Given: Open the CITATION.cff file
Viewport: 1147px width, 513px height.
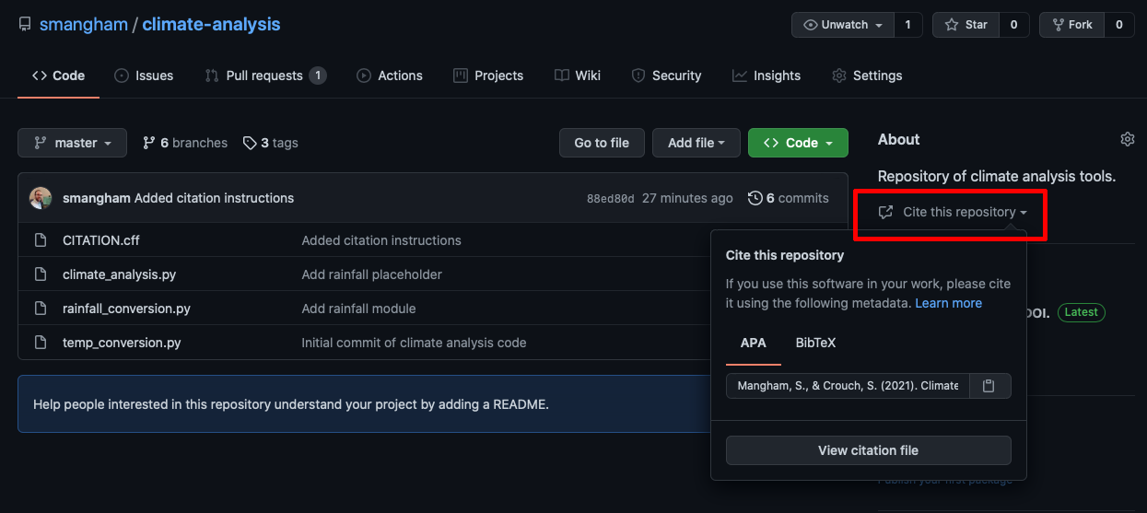Looking at the screenshot, I should pos(101,240).
